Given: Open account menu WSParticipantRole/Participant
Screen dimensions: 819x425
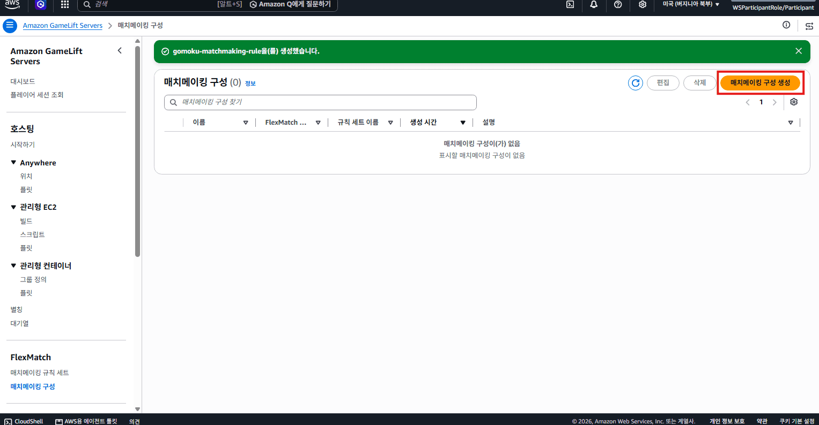Looking at the screenshot, I should point(773,7).
